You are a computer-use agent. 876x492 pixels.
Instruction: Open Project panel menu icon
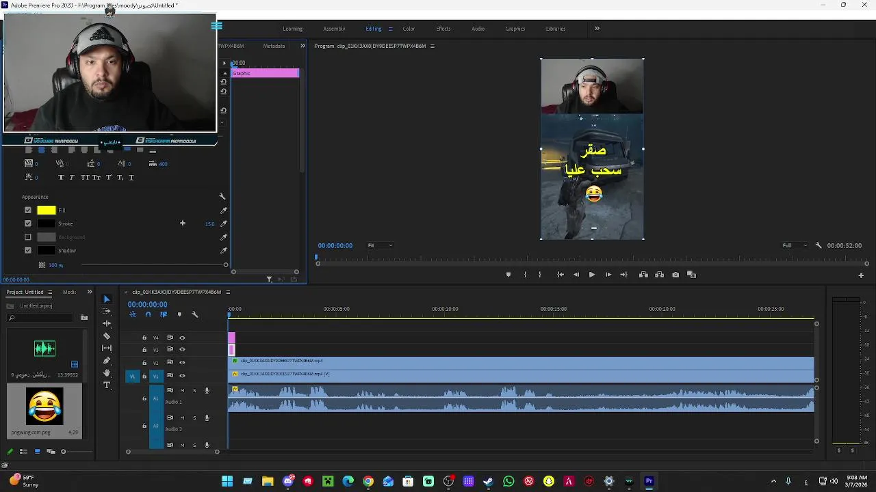coord(50,292)
